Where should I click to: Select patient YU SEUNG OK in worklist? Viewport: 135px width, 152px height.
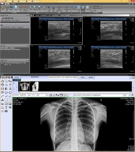tap(15, 19)
